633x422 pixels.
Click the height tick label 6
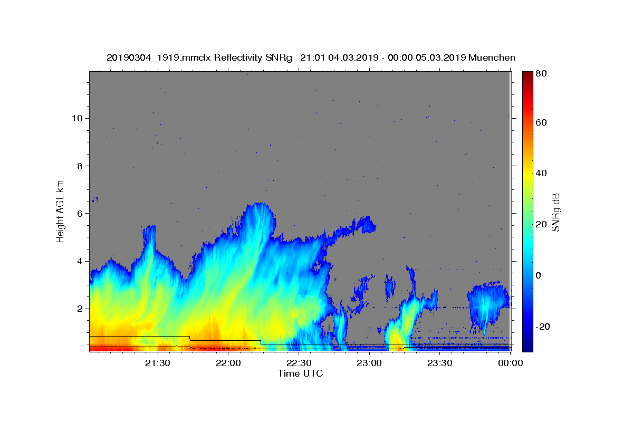tap(79, 213)
